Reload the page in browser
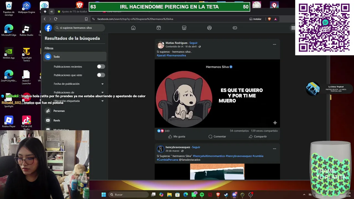This screenshot has width=354, height=199. 56,19
